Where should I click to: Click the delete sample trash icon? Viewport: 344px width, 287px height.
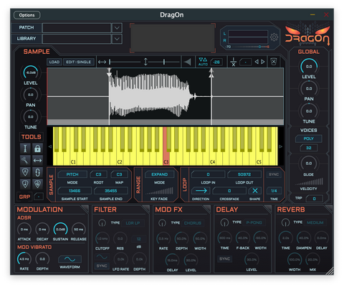274,62
